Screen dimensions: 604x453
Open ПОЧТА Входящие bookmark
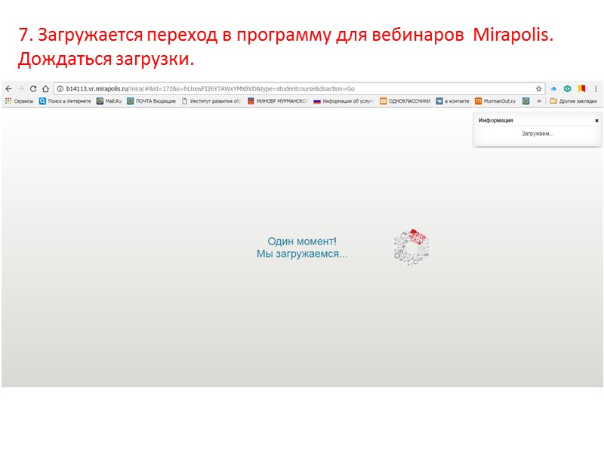tap(152, 101)
